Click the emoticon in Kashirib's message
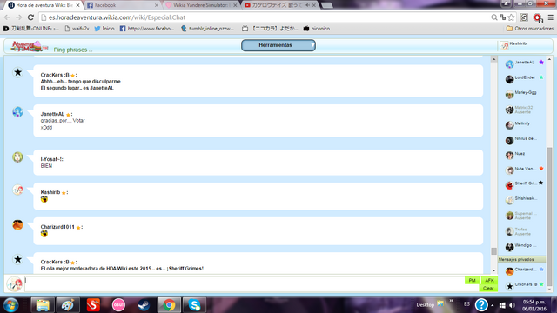557x313 pixels. pyautogui.click(x=44, y=199)
